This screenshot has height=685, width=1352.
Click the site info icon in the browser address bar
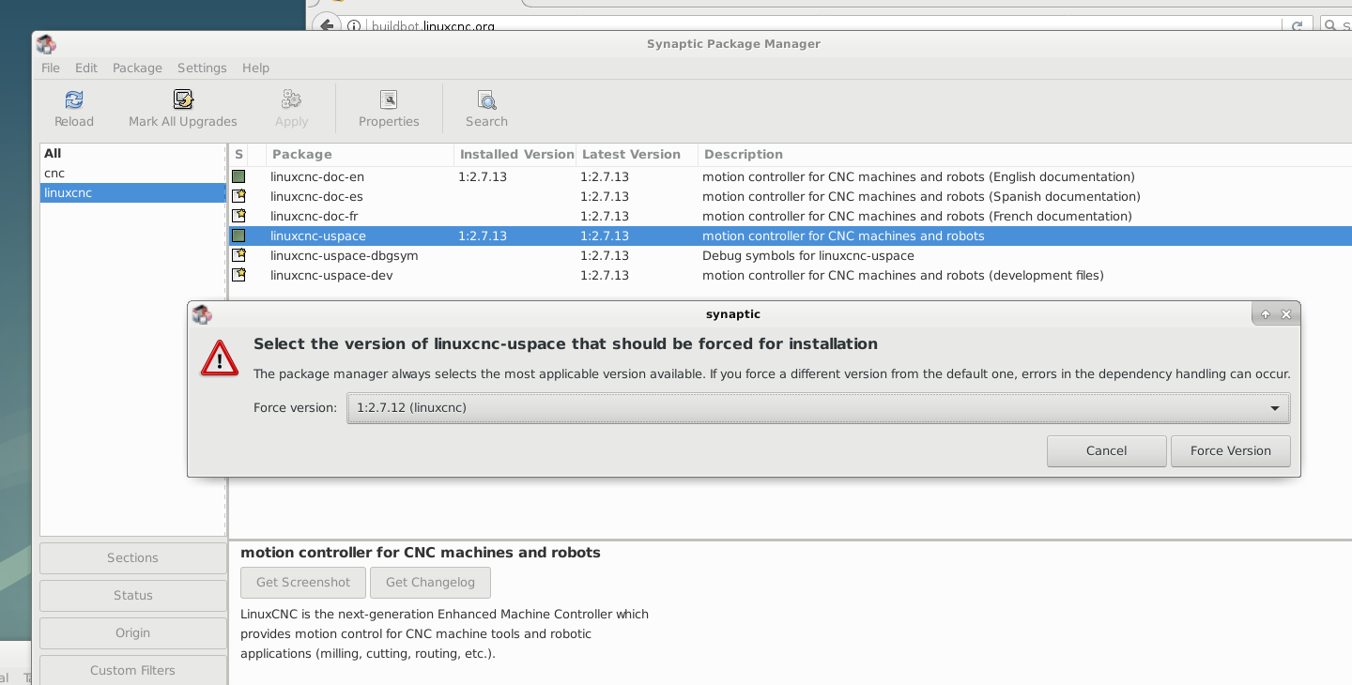[354, 26]
